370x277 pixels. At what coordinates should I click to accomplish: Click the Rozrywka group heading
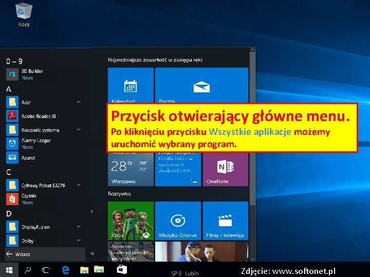tap(119, 194)
